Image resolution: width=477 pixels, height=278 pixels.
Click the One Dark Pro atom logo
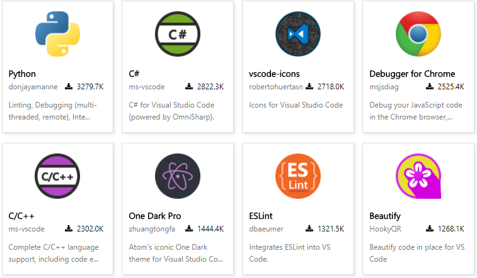tap(178, 175)
